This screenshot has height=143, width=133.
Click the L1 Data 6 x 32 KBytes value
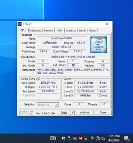[x=86, y=83]
